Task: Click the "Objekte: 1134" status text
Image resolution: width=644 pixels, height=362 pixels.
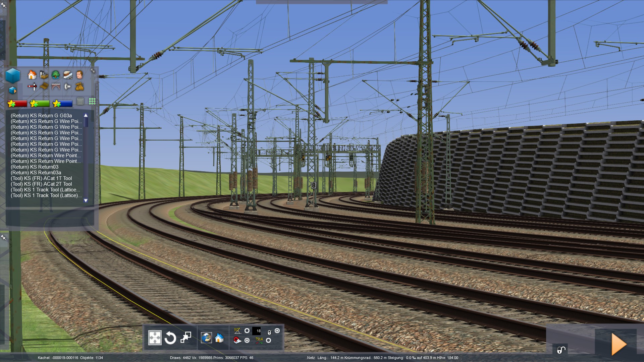Action: (x=92, y=358)
